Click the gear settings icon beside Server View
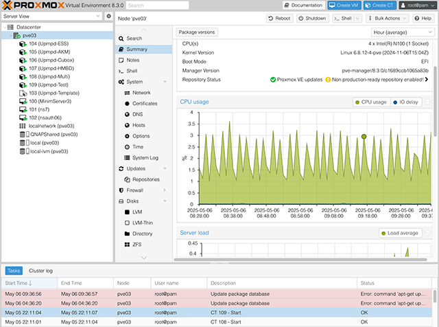 pyautogui.click(x=108, y=16)
